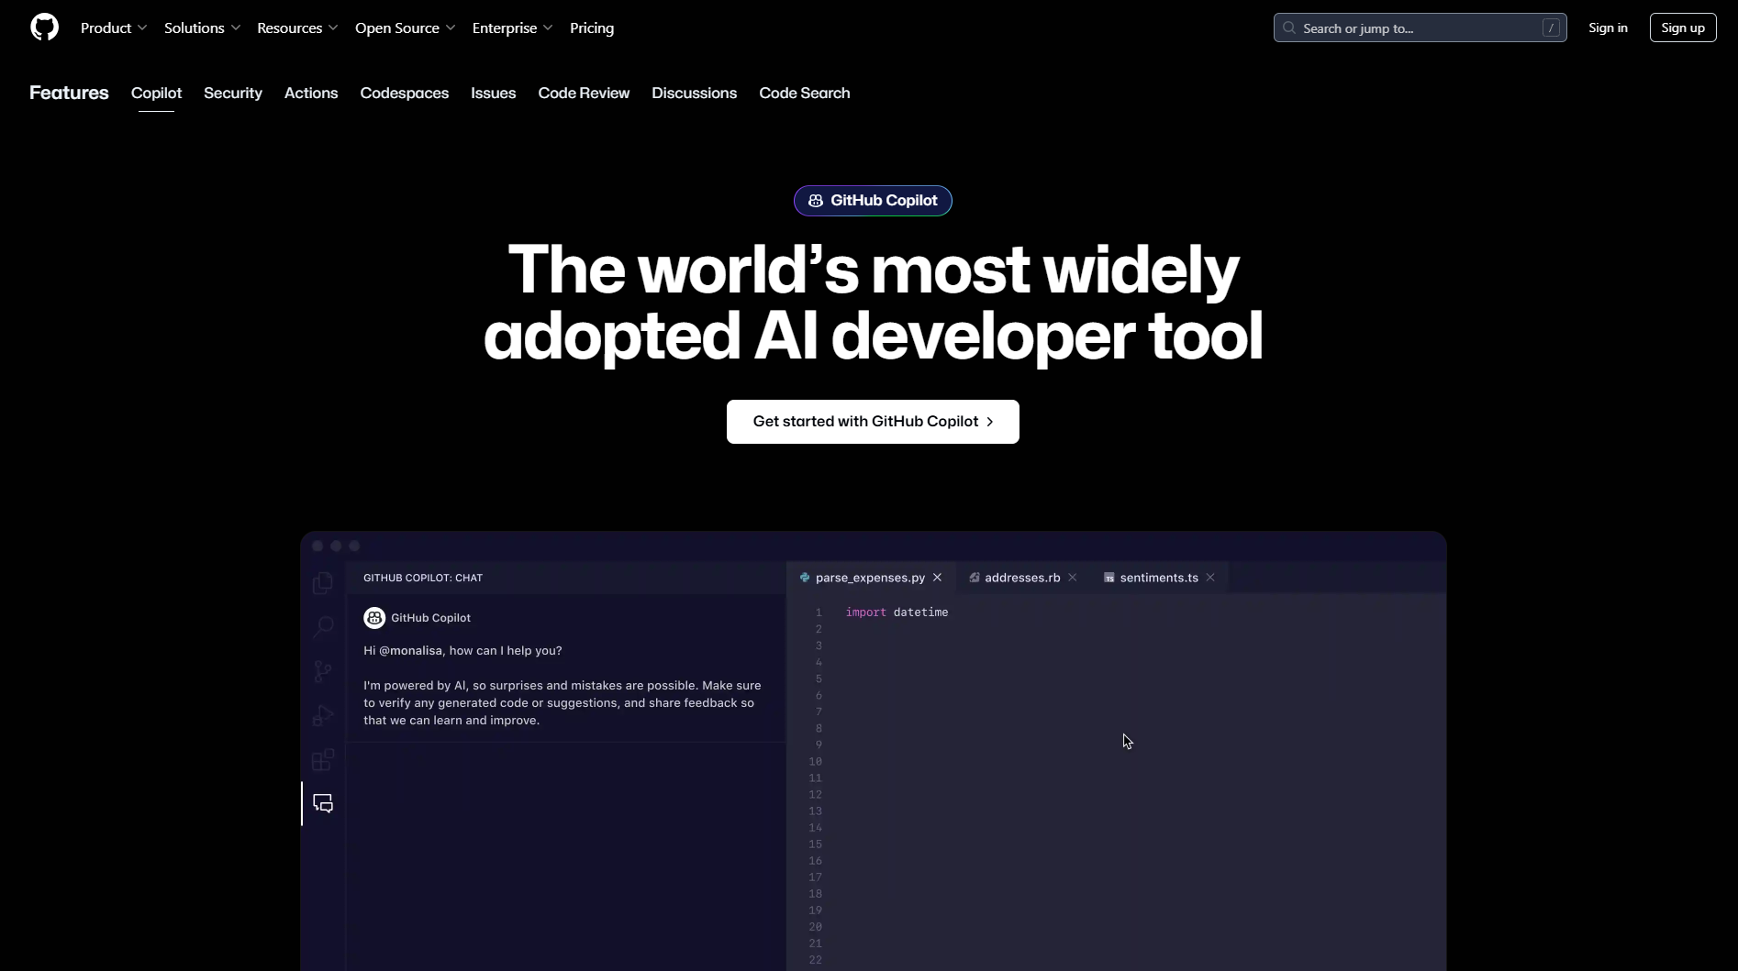The height and width of the screenshot is (971, 1738).
Task: Select the addresses.rb editor tab
Action: coord(1022,578)
